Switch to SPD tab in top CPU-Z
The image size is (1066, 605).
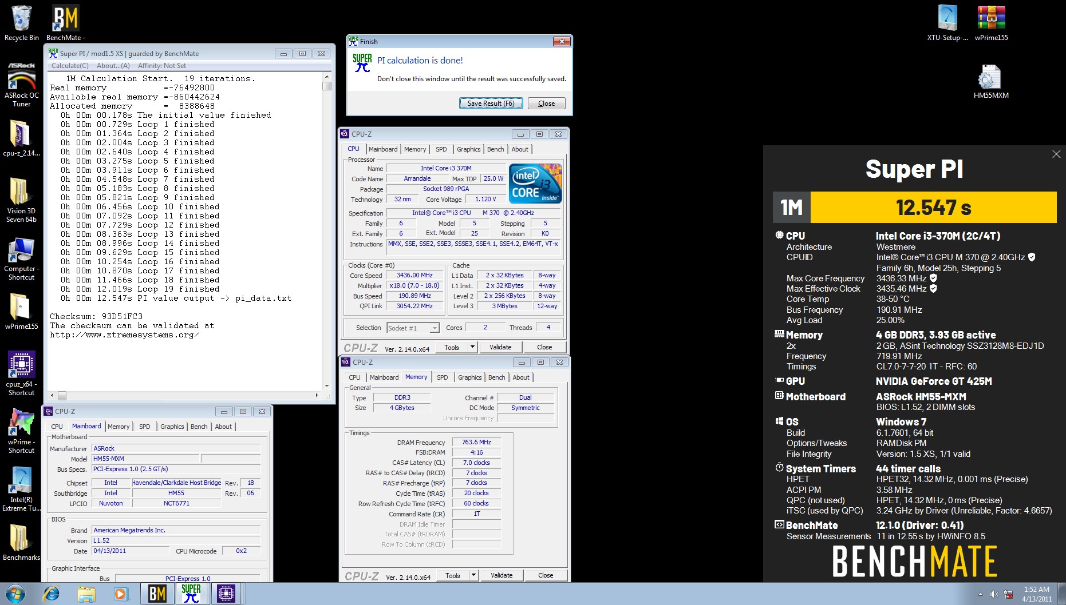441,149
